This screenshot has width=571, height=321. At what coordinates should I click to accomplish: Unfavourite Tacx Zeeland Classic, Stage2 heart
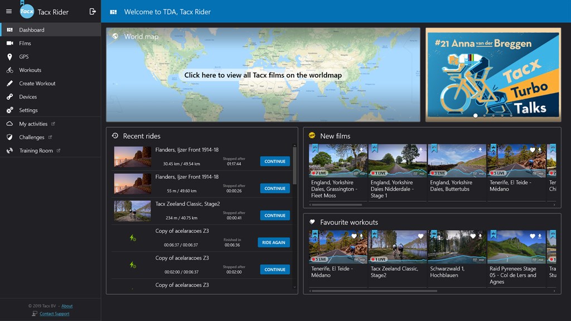pos(420,236)
